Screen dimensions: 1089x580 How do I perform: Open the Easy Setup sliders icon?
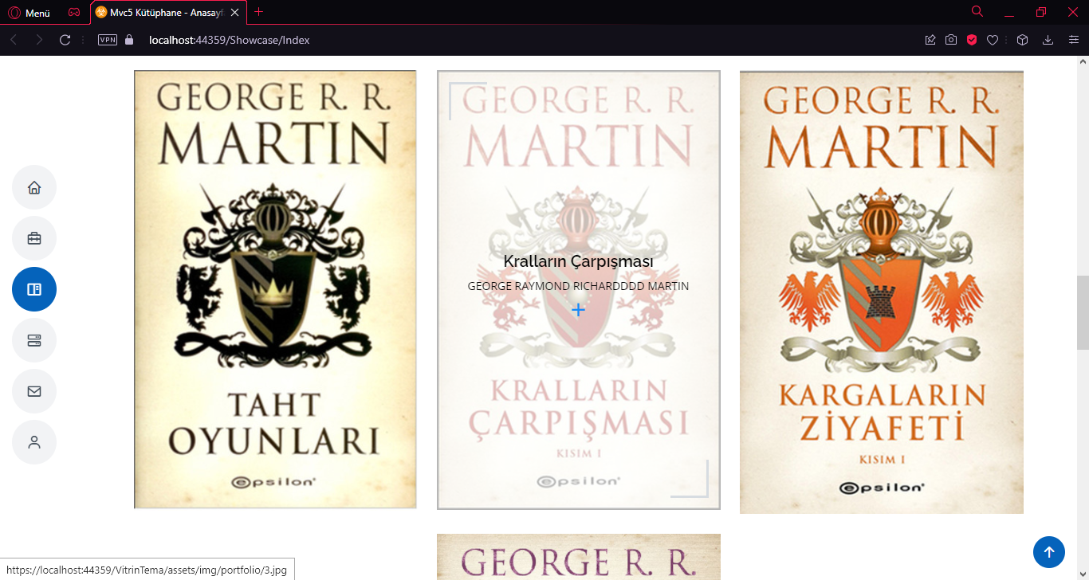pyautogui.click(x=1073, y=40)
